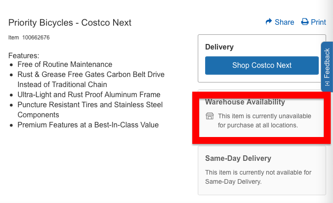Image resolution: width=333 pixels, height=203 pixels.
Task: Click the printer icon
Action: [x=305, y=22]
